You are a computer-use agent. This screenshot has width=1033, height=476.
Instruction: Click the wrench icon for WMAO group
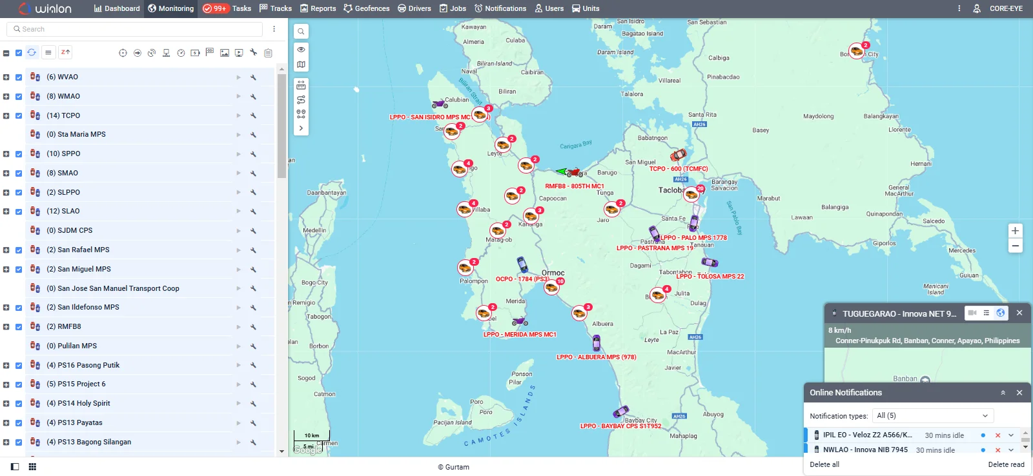254,97
